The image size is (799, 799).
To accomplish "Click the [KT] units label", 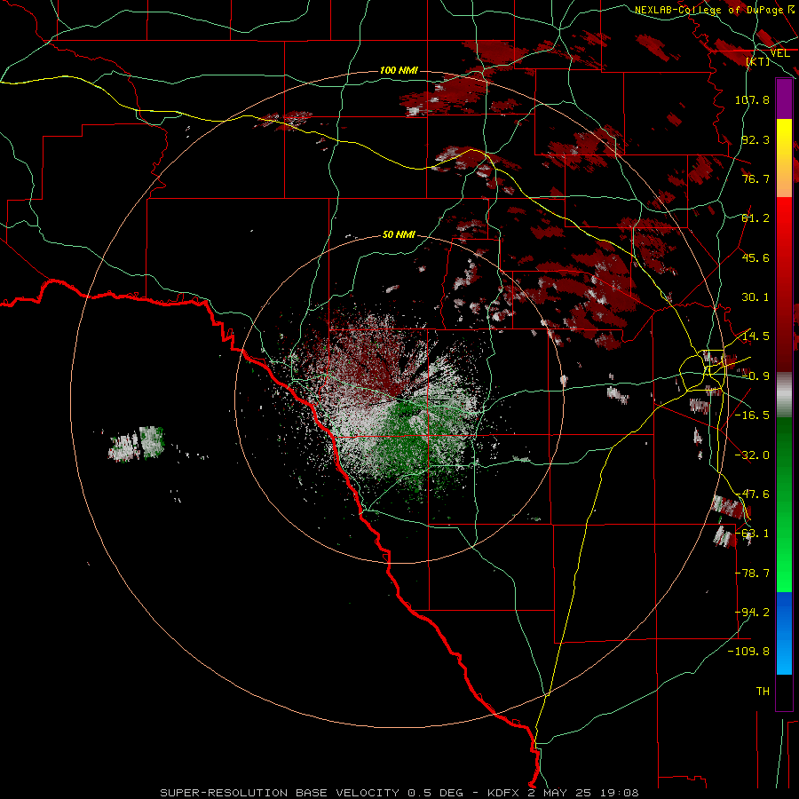I will click(758, 61).
